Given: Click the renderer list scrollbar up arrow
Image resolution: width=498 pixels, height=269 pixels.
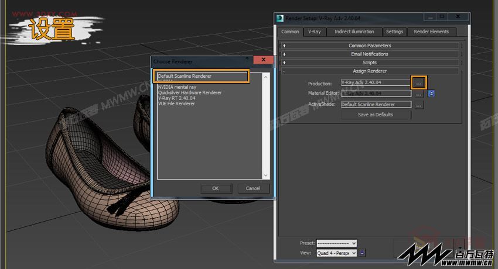Looking at the screenshot, I should click(265, 77).
